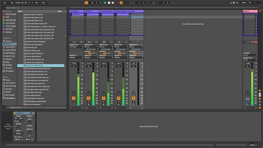
Task: Toggle the Draw Mode pencil icon
Action: click(231, 3)
